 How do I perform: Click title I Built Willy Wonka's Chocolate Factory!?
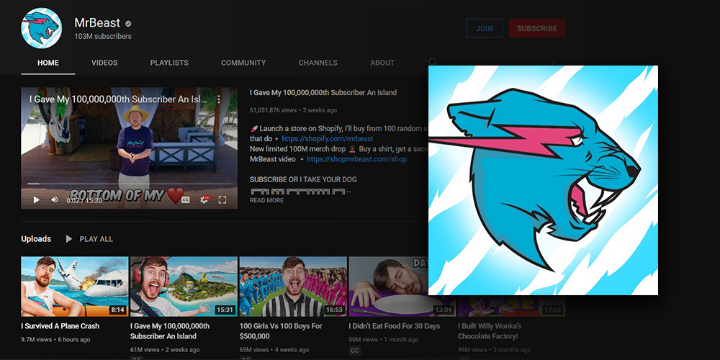[x=490, y=331]
